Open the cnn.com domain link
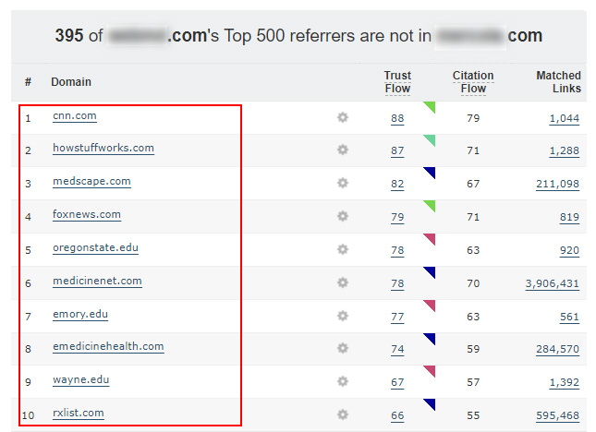This screenshot has height=432, width=596. point(75,115)
